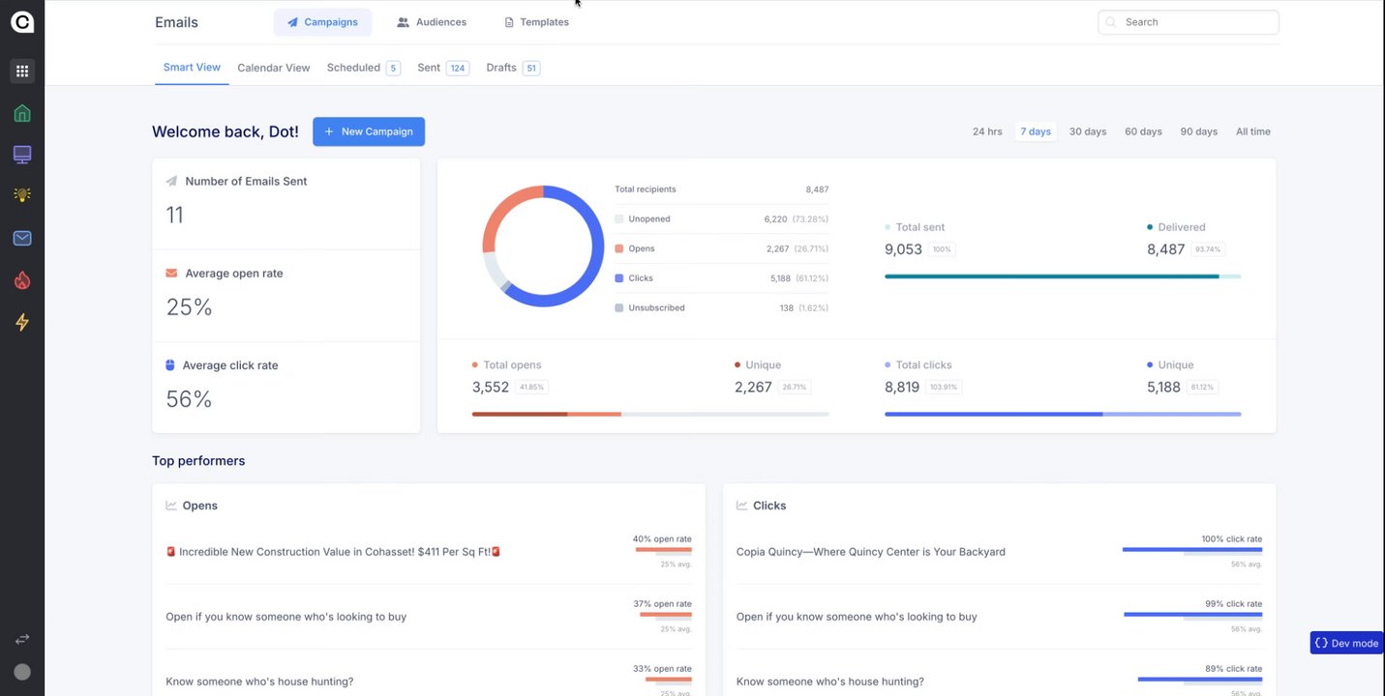
Task: Switch range to 60 days
Action: (1143, 131)
